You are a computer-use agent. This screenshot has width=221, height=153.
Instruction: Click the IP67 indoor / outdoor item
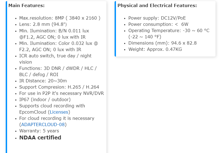click(45, 99)
